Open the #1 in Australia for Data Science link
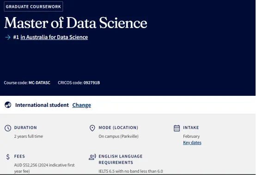This screenshot has height=175, width=256. click(x=54, y=37)
